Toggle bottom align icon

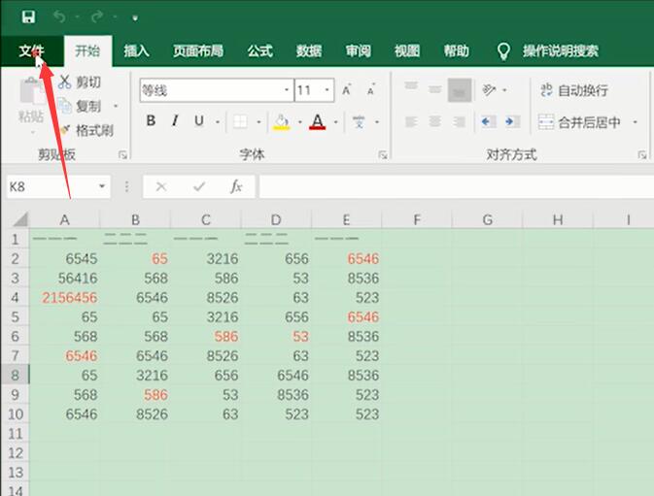[x=460, y=90]
